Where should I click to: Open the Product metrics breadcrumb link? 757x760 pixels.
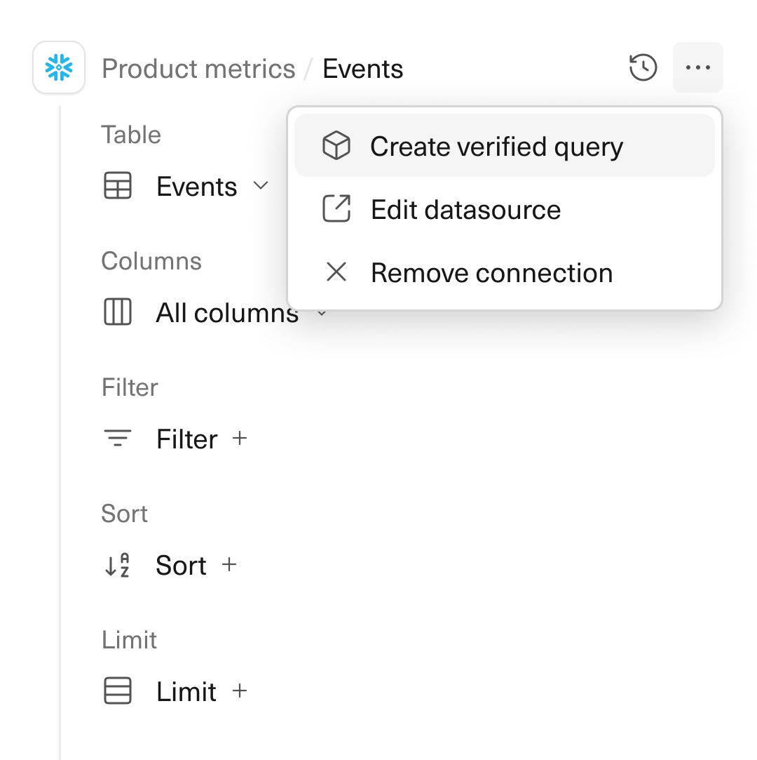pos(198,69)
